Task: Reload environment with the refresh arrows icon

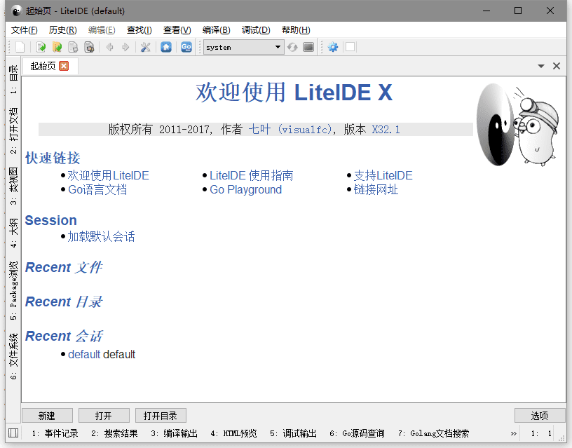Action: point(292,47)
